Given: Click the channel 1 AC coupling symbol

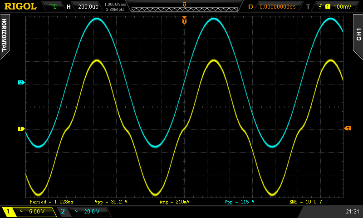Looking at the screenshot, I should point(21,211).
